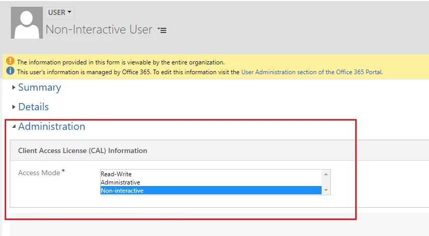The width and height of the screenshot is (429, 236).
Task: Select Administrative access mode
Action: pos(120,182)
